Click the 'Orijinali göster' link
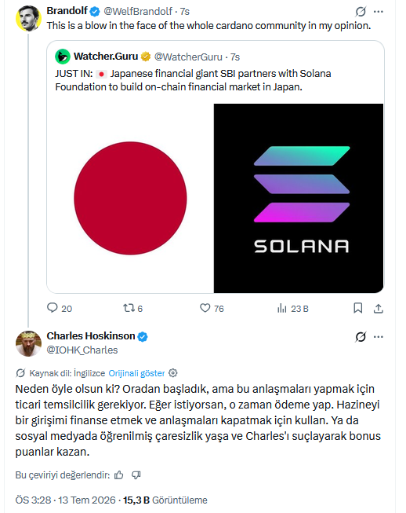 pyautogui.click(x=136, y=373)
